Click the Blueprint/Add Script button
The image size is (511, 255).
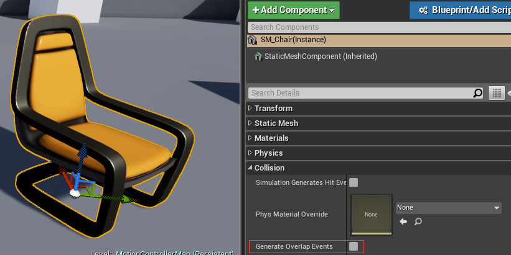tap(460, 10)
